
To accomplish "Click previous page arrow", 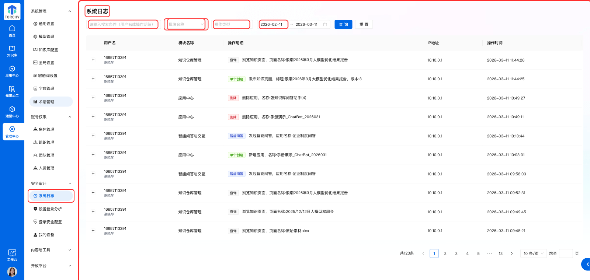I will (x=423, y=253).
